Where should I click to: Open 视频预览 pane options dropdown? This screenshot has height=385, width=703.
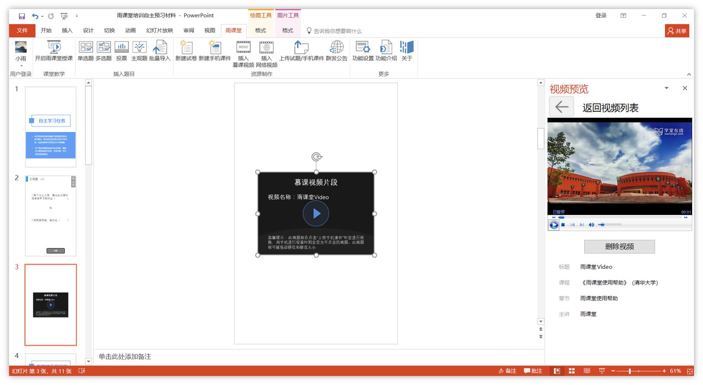click(x=666, y=88)
